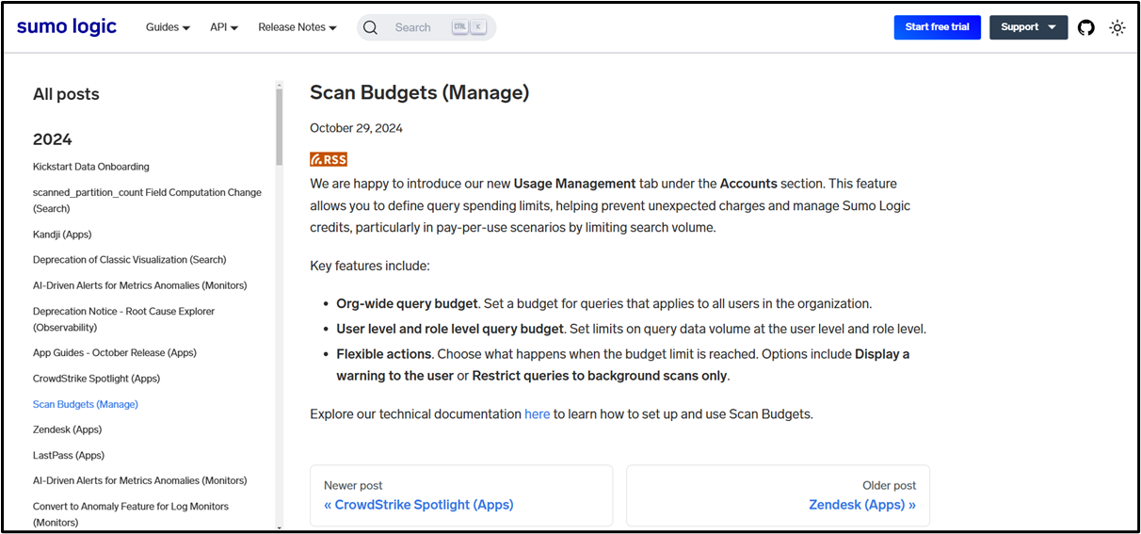
Task: Open Deprecation Notice - Root Cause Explorer post
Action: point(124,319)
